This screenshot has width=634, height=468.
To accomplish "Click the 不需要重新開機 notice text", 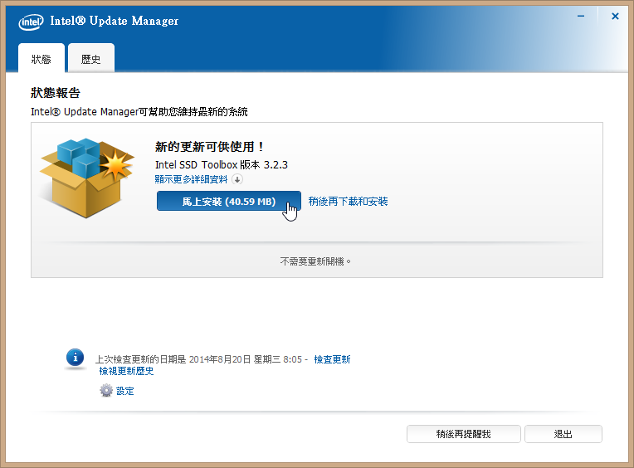I will tap(316, 261).
